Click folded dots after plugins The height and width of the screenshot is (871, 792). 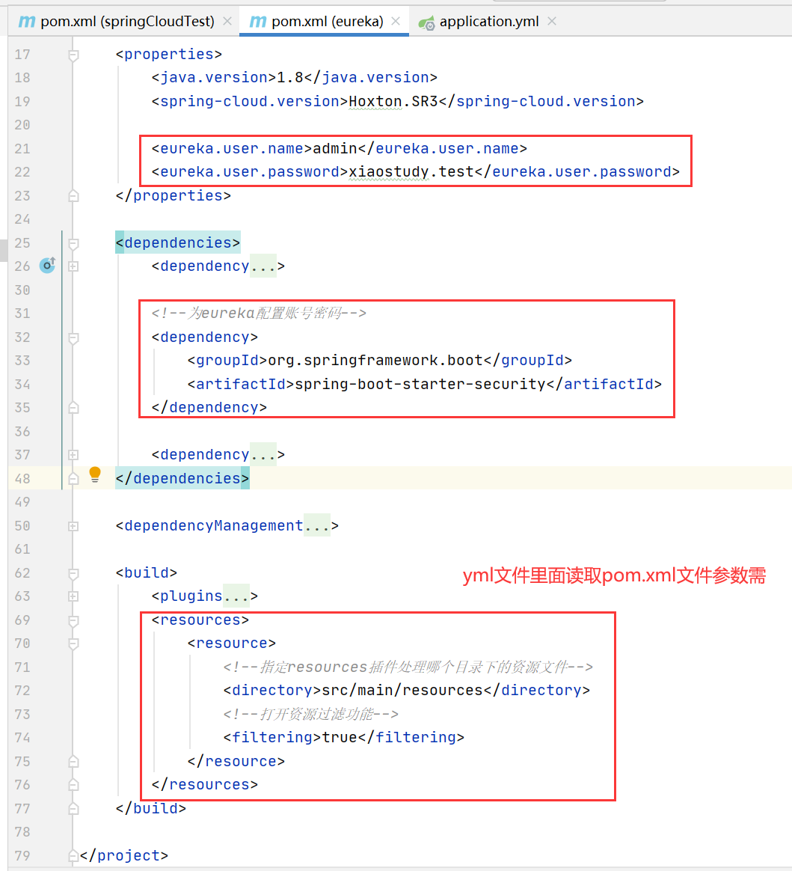click(x=236, y=596)
